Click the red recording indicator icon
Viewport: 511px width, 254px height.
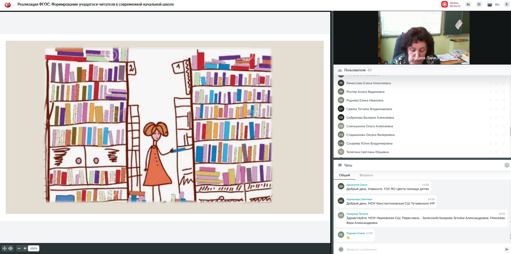(x=445, y=4)
